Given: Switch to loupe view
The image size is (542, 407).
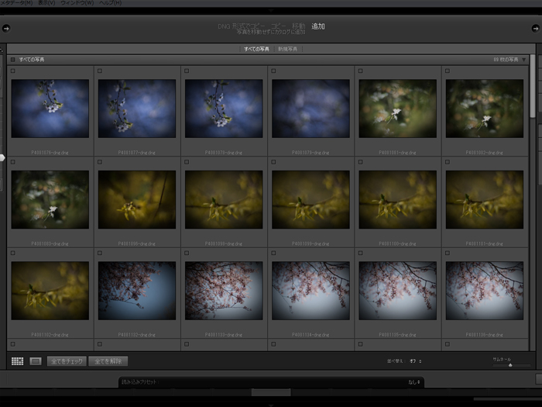Looking at the screenshot, I should pyautogui.click(x=35, y=361).
